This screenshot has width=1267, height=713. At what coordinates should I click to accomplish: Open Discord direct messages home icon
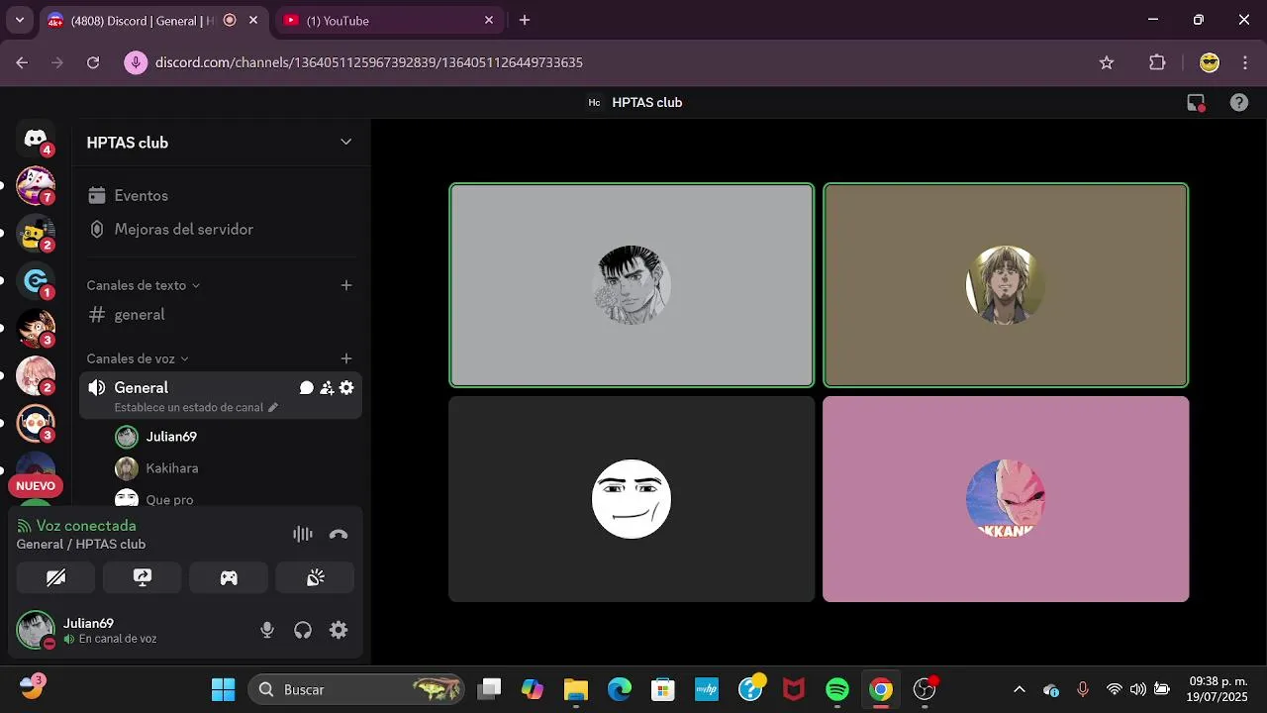pyautogui.click(x=36, y=139)
